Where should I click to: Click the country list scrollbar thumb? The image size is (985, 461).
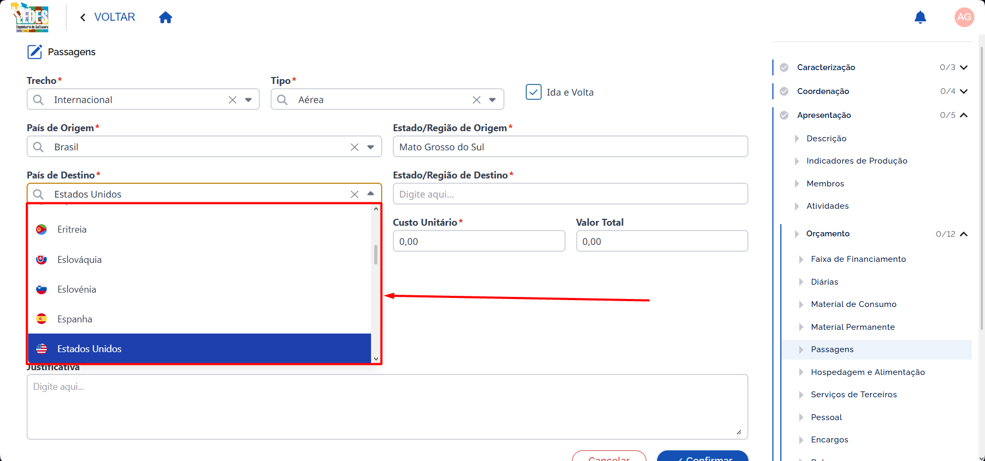(376, 254)
